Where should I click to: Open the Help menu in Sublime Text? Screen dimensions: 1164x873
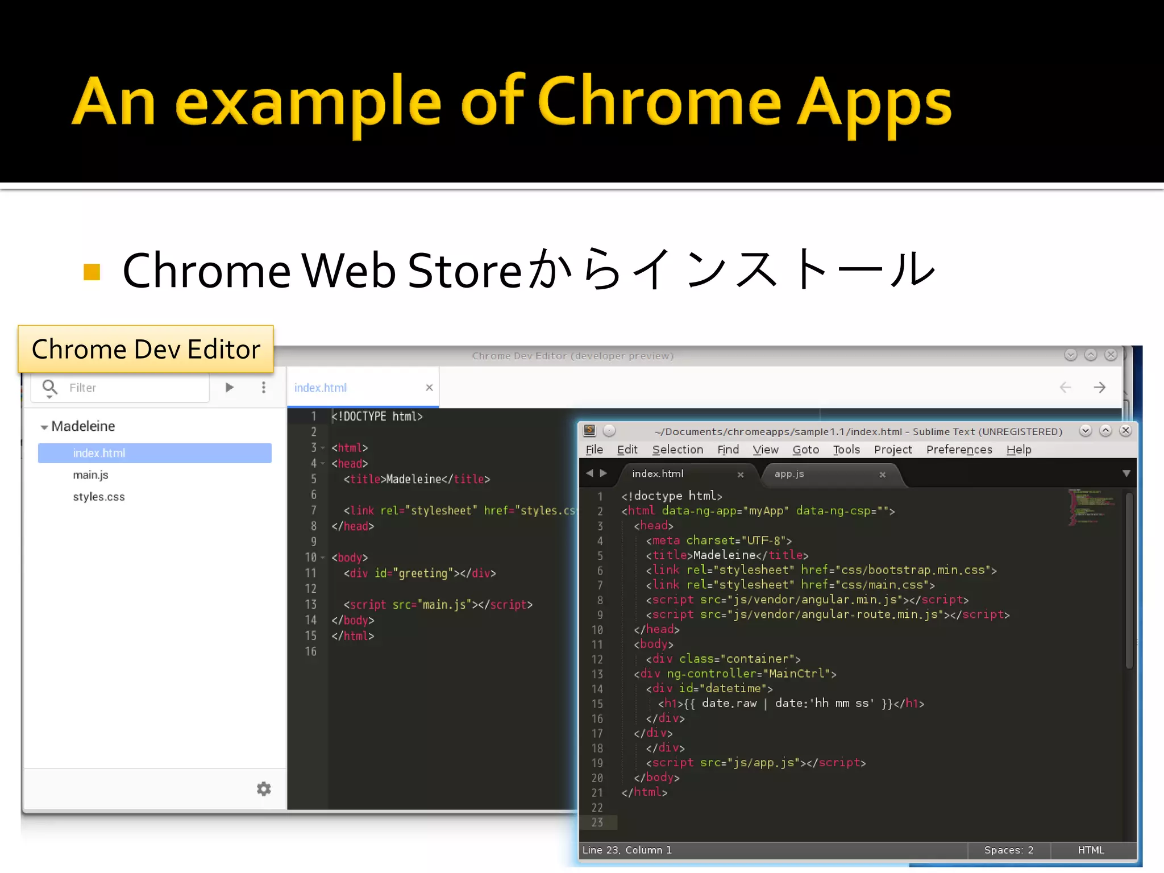pyautogui.click(x=1018, y=450)
